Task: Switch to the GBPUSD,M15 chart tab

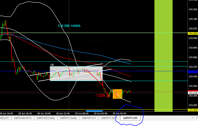Action: pyautogui.click(x=22, y=118)
